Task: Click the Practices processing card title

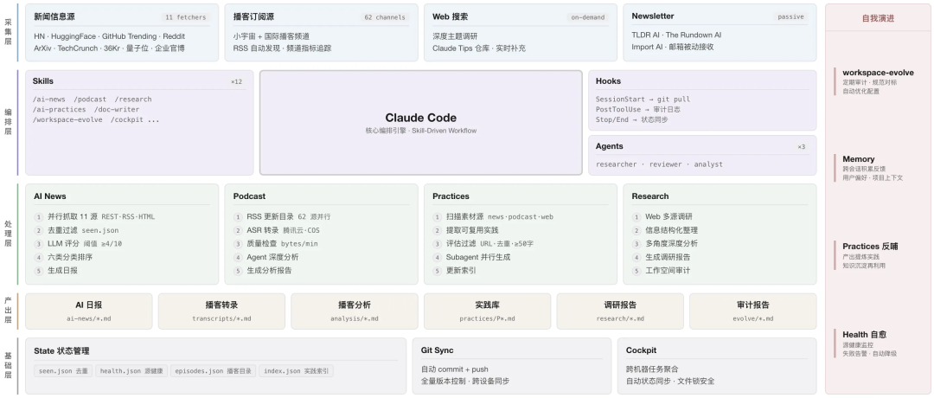Action: tap(451, 196)
